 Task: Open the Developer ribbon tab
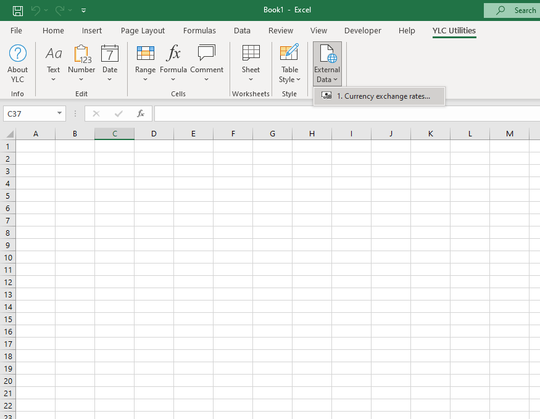362,30
